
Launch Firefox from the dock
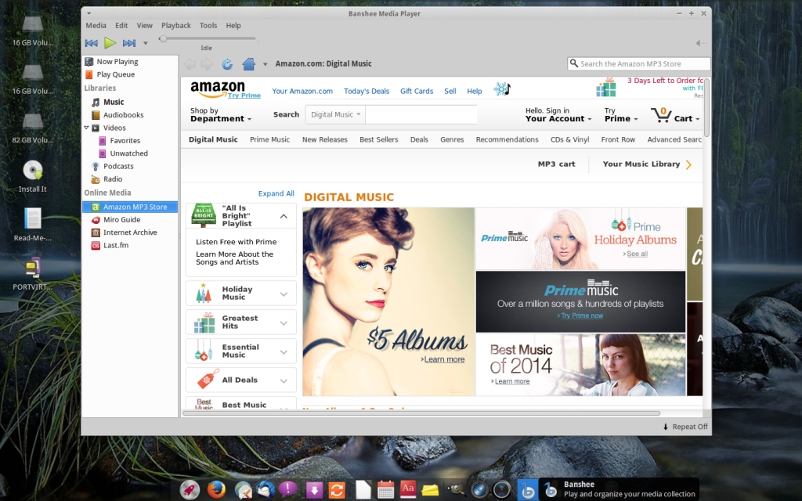[216, 490]
